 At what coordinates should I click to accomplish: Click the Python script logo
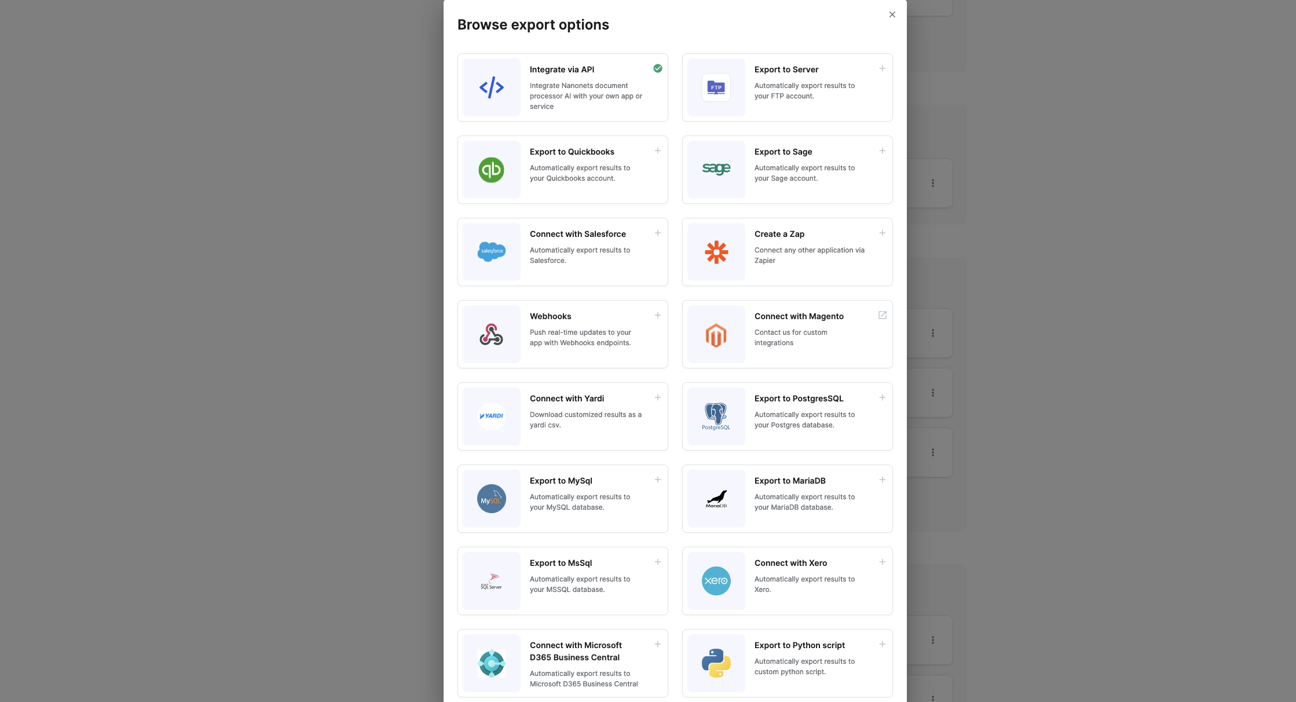[x=716, y=663]
